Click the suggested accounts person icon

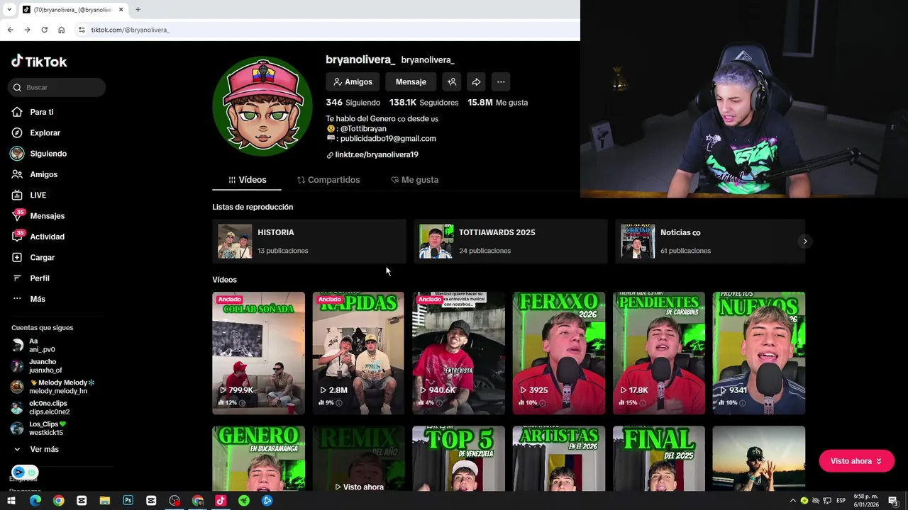452,82
